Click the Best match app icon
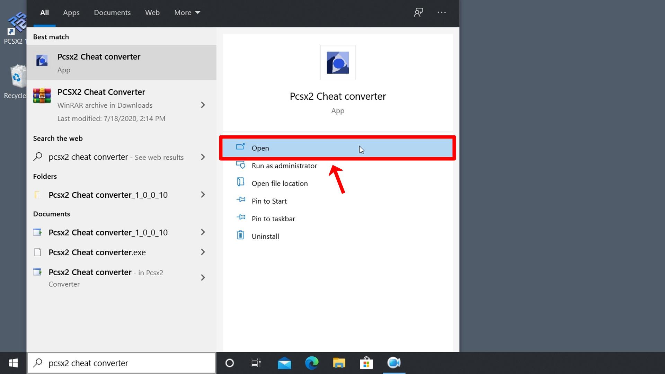The image size is (665, 374). (x=42, y=61)
